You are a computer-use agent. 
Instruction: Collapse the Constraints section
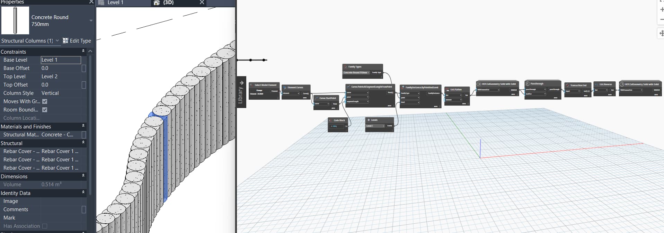[83, 51]
